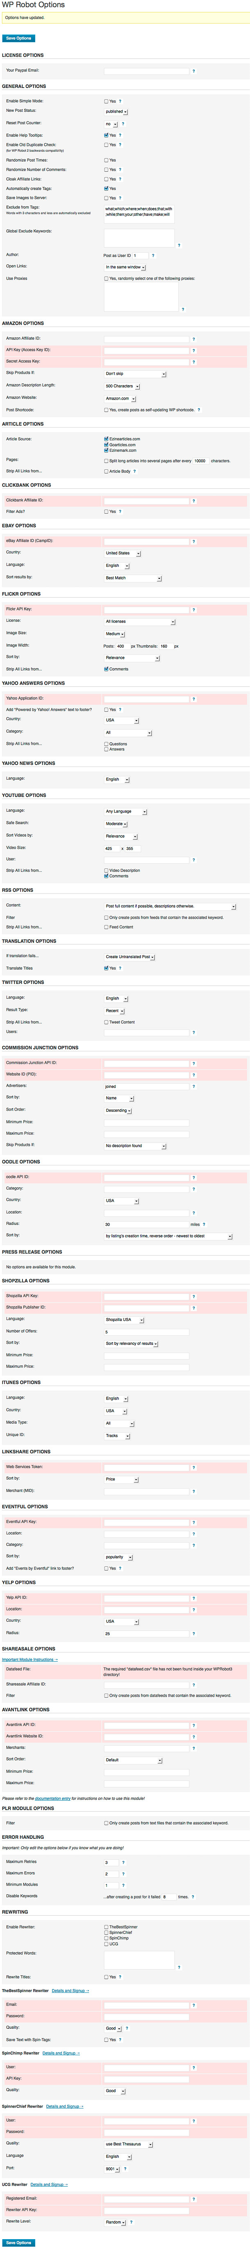Open help icon for Eventful API Key
Image resolution: width=250 pixels, height=2249 pixels.
[193, 1523]
